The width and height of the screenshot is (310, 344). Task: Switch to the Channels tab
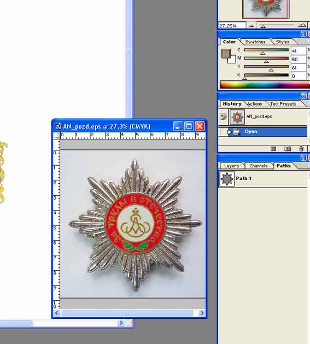[x=258, y=166]
